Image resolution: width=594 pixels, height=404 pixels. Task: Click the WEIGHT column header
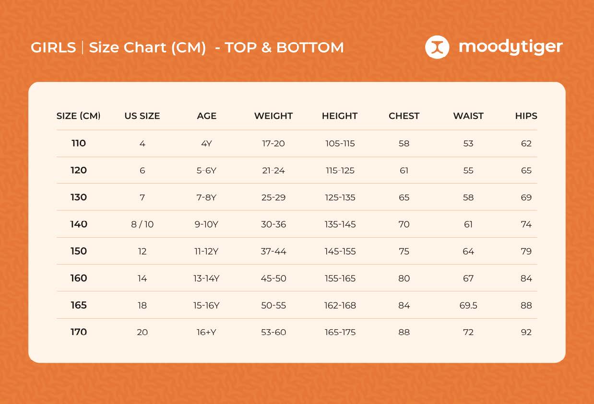tap(273, 116)
